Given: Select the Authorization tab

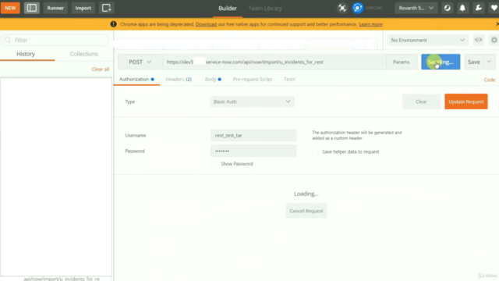Looking at the screenshot, I should [x=136, y=80].
